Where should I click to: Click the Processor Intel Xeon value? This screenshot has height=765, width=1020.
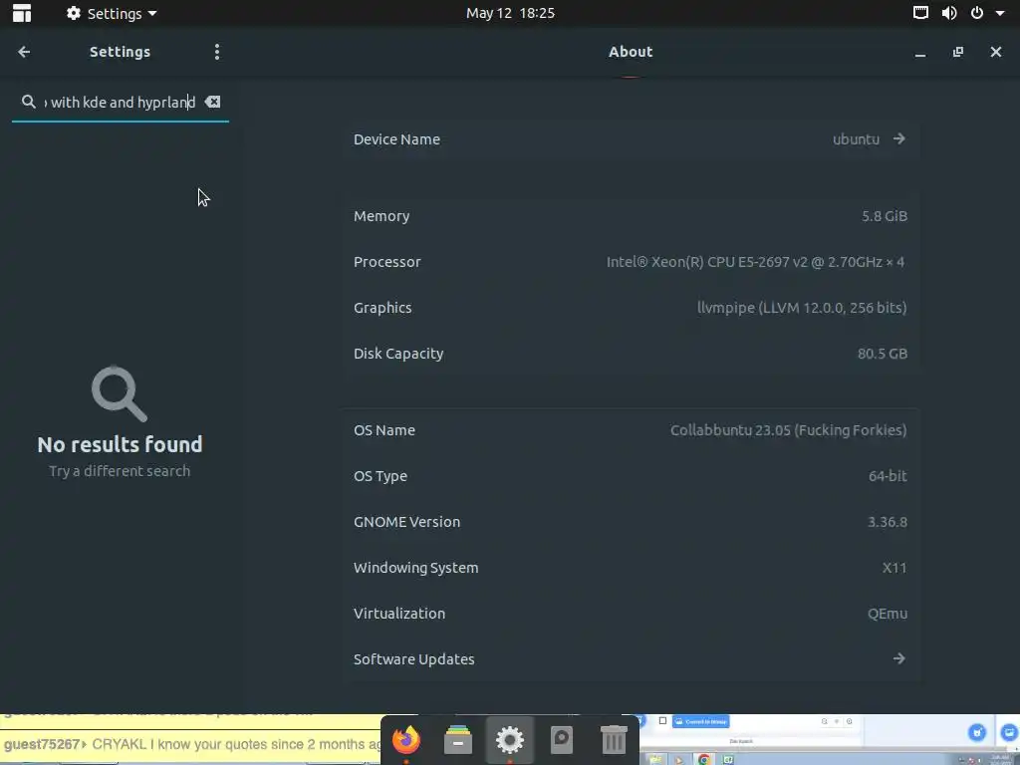click(755, 262)
